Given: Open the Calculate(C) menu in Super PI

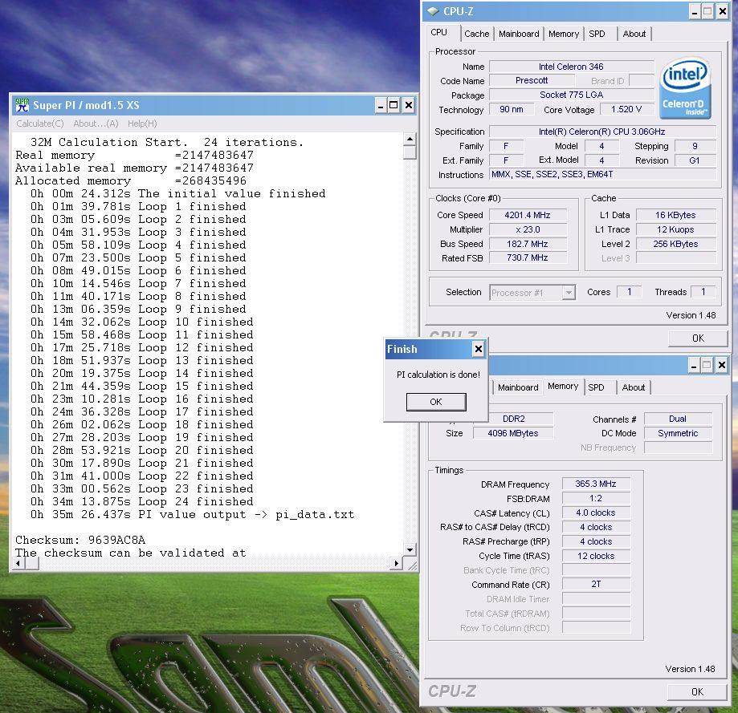Looking at the screenshot, I should (x=40, y=124).
